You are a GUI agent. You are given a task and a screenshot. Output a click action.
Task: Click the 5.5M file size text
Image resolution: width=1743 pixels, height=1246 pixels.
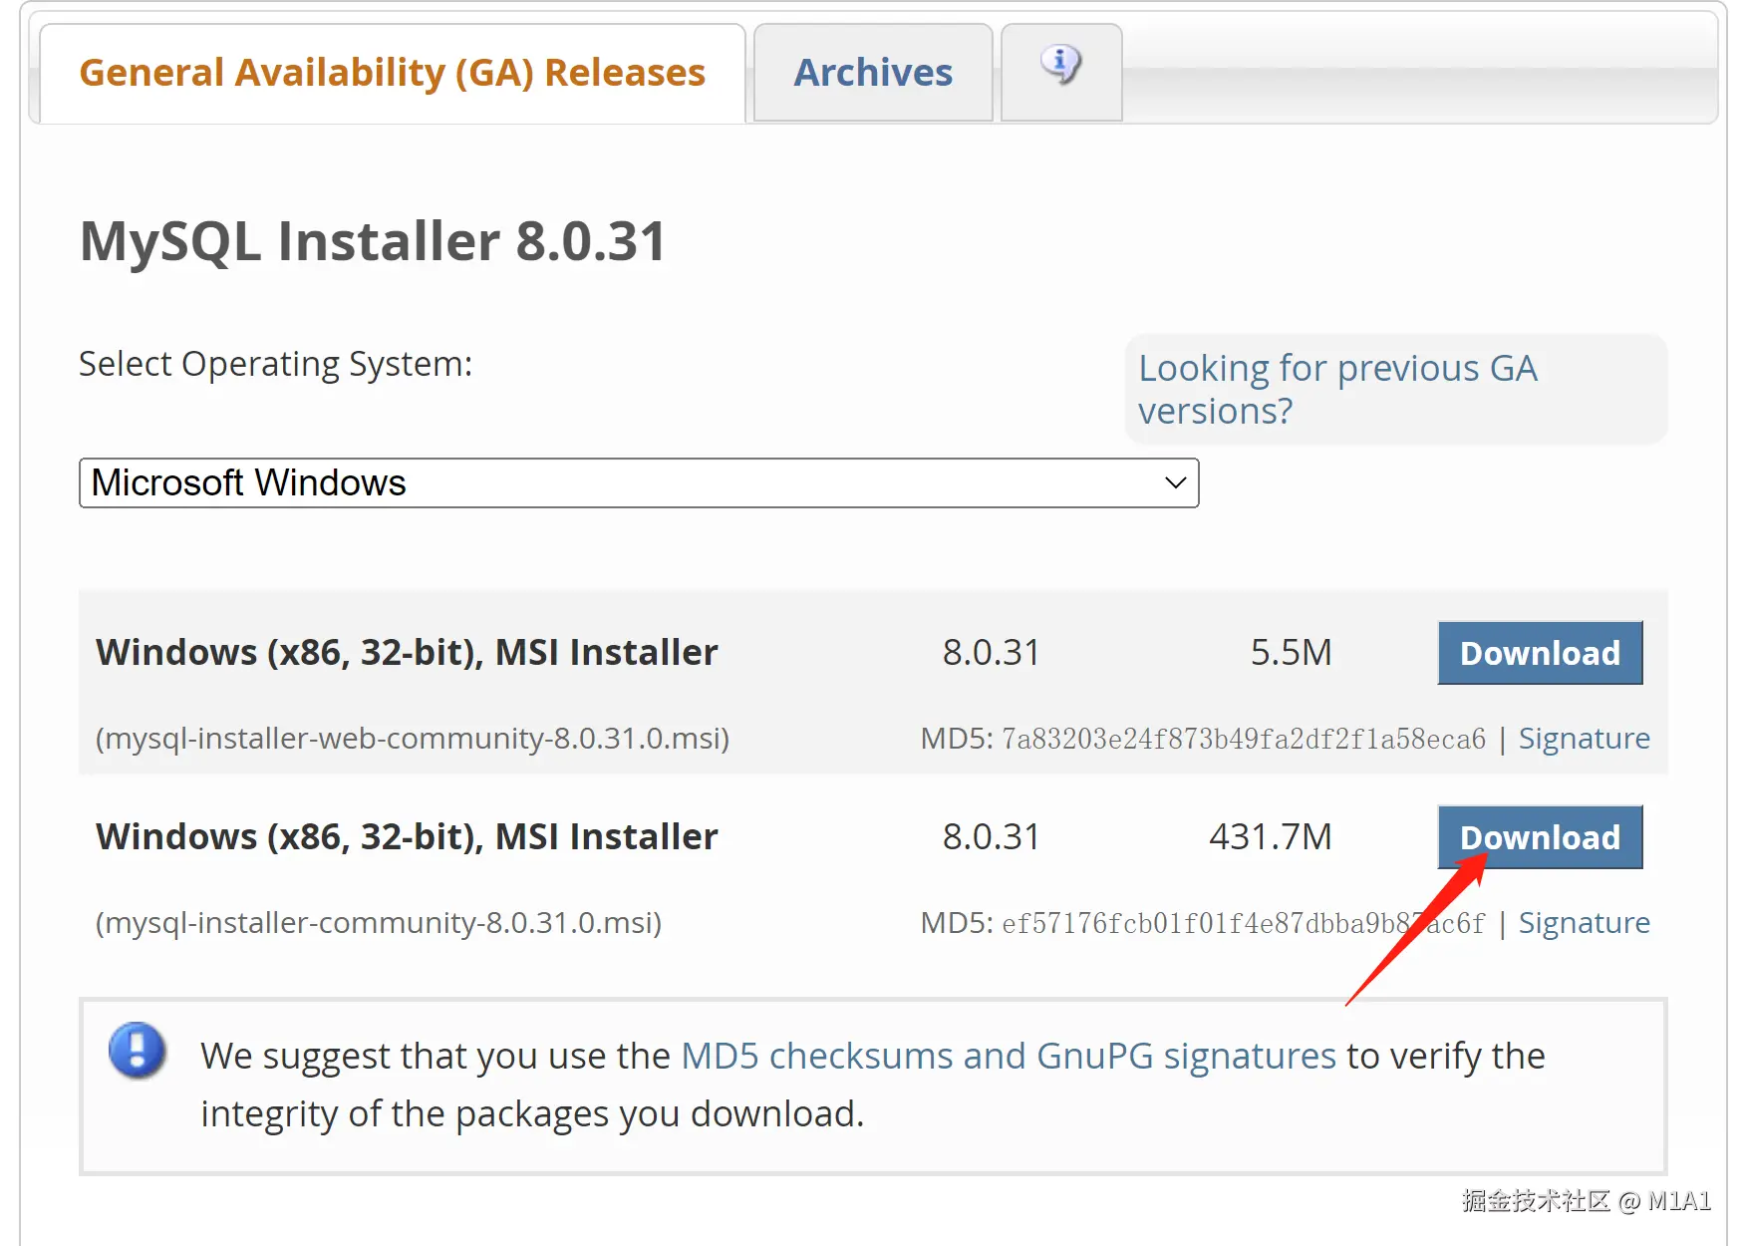1291,653
